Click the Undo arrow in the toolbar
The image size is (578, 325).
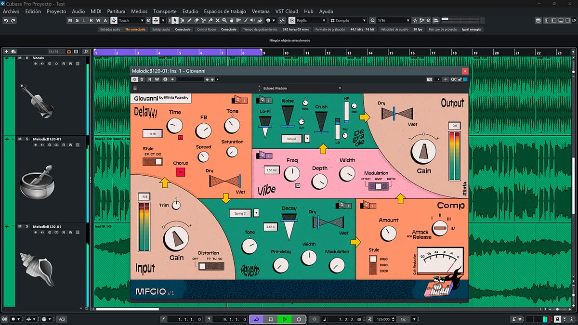tap(6, 21)
